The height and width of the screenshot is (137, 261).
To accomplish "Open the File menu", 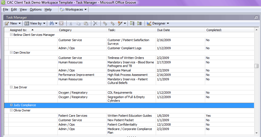I will 6,9.
